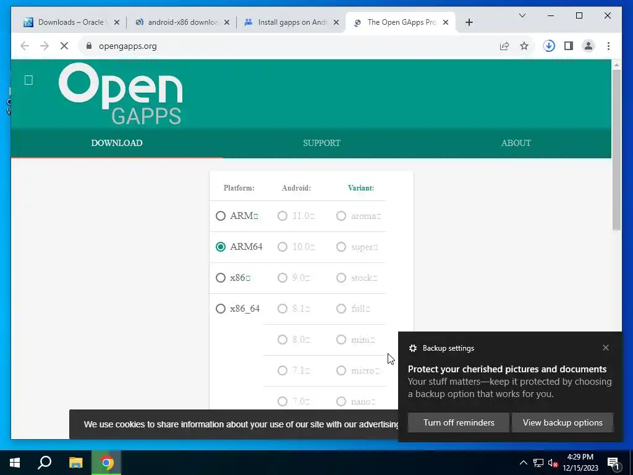Select Android 9.0 radio button

coord(282,278)
